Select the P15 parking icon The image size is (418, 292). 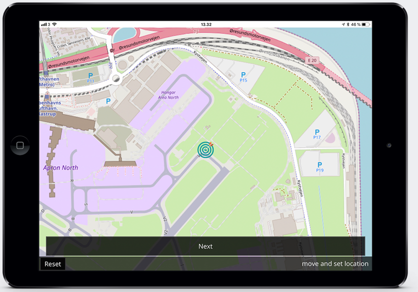tap(243, 77)
